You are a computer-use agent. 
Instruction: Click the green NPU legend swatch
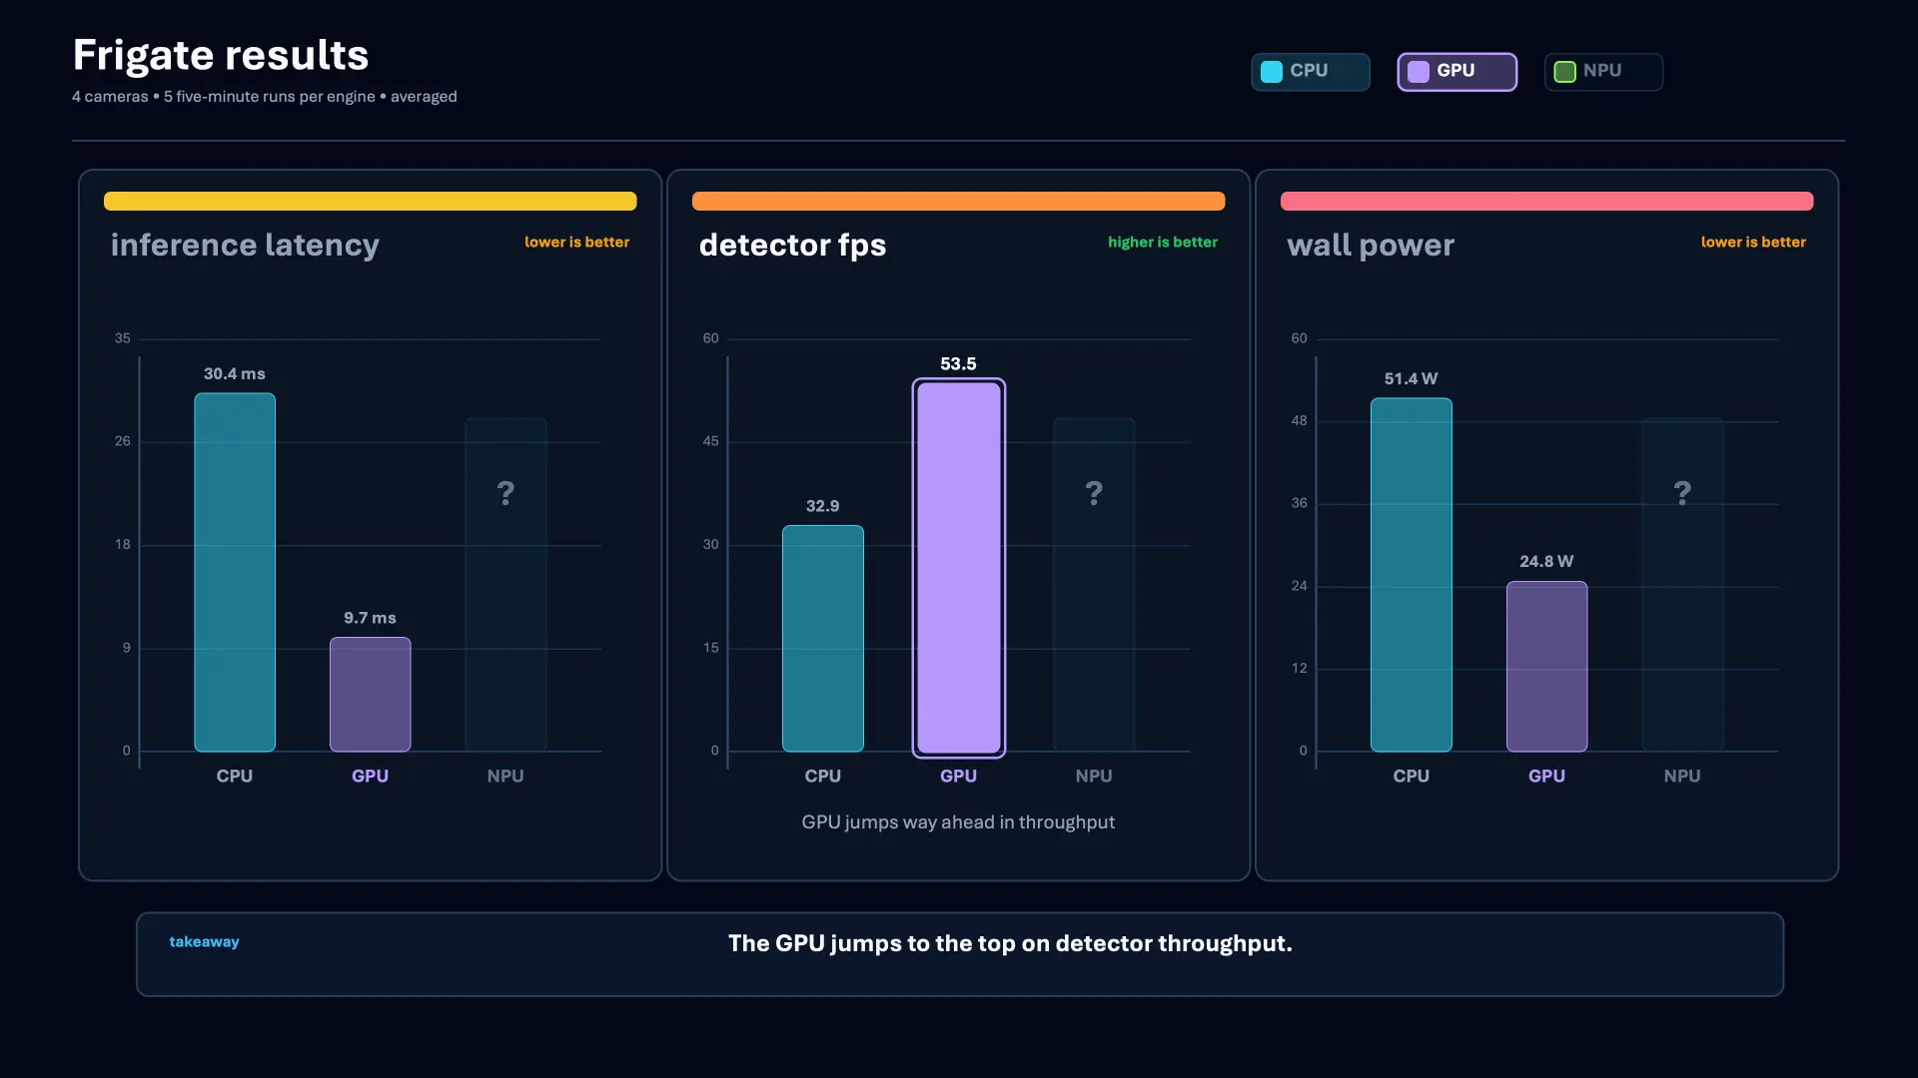click(1565, 71)
